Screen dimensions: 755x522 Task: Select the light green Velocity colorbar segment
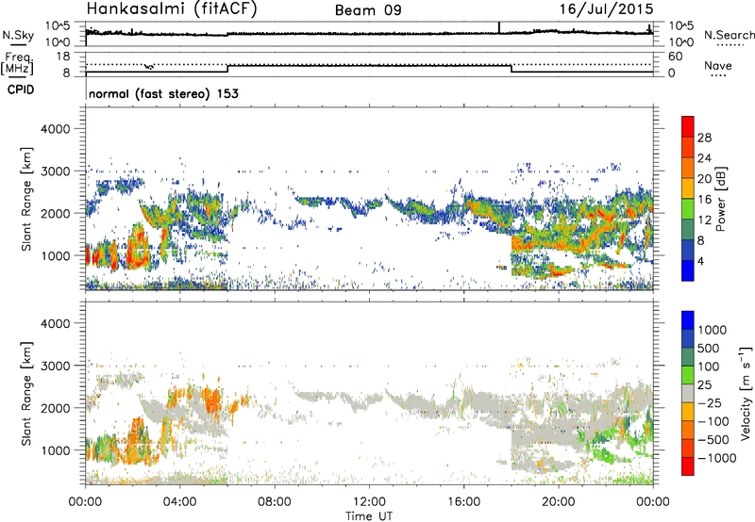click(x=688, y=375)
